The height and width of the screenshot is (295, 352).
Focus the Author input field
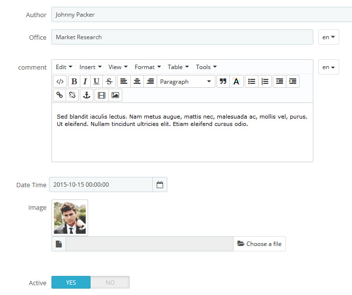202,15
